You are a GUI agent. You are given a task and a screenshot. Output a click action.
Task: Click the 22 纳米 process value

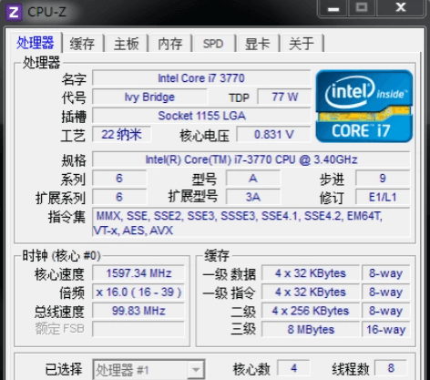pos(121,134)
